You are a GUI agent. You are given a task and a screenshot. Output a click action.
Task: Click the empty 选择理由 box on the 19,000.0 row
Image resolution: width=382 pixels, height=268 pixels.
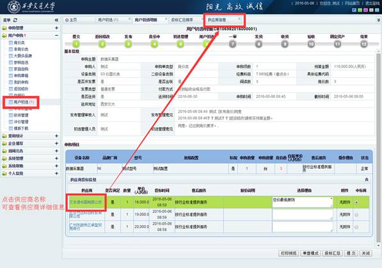tap(302, 215)
